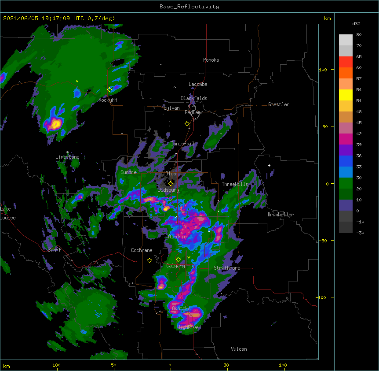Click the Drumheller label
Screen dimensions: 379x371
coord(281,215)
